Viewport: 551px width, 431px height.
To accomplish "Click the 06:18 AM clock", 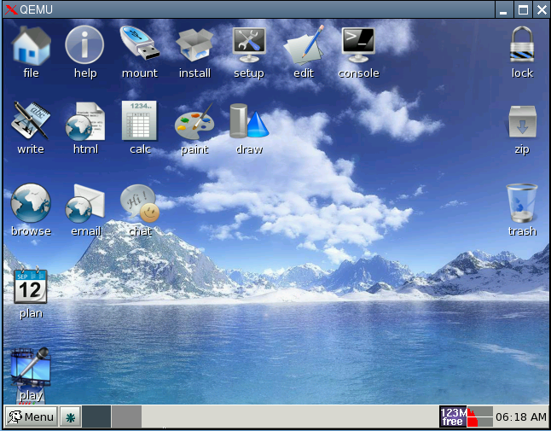I will click(x=521, y=417).
